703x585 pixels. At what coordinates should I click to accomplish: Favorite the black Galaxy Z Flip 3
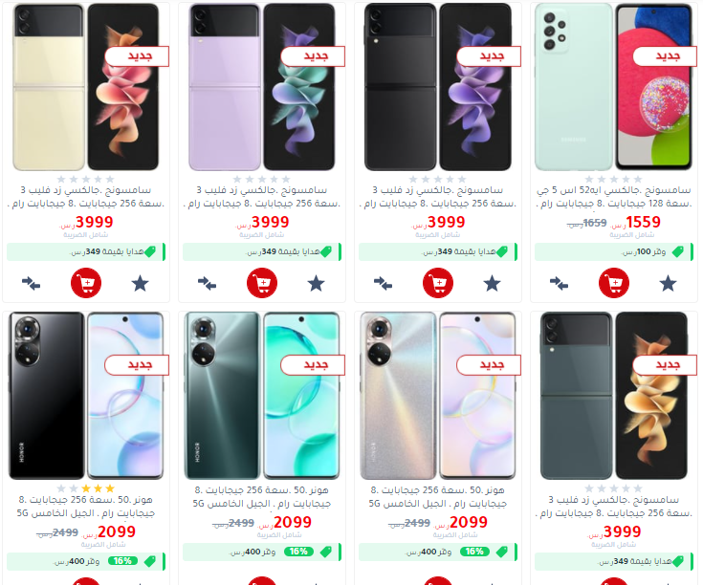click(x=492, y=284)
